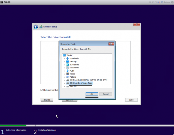Expand the Videos tree node

[x=64, y=74]
